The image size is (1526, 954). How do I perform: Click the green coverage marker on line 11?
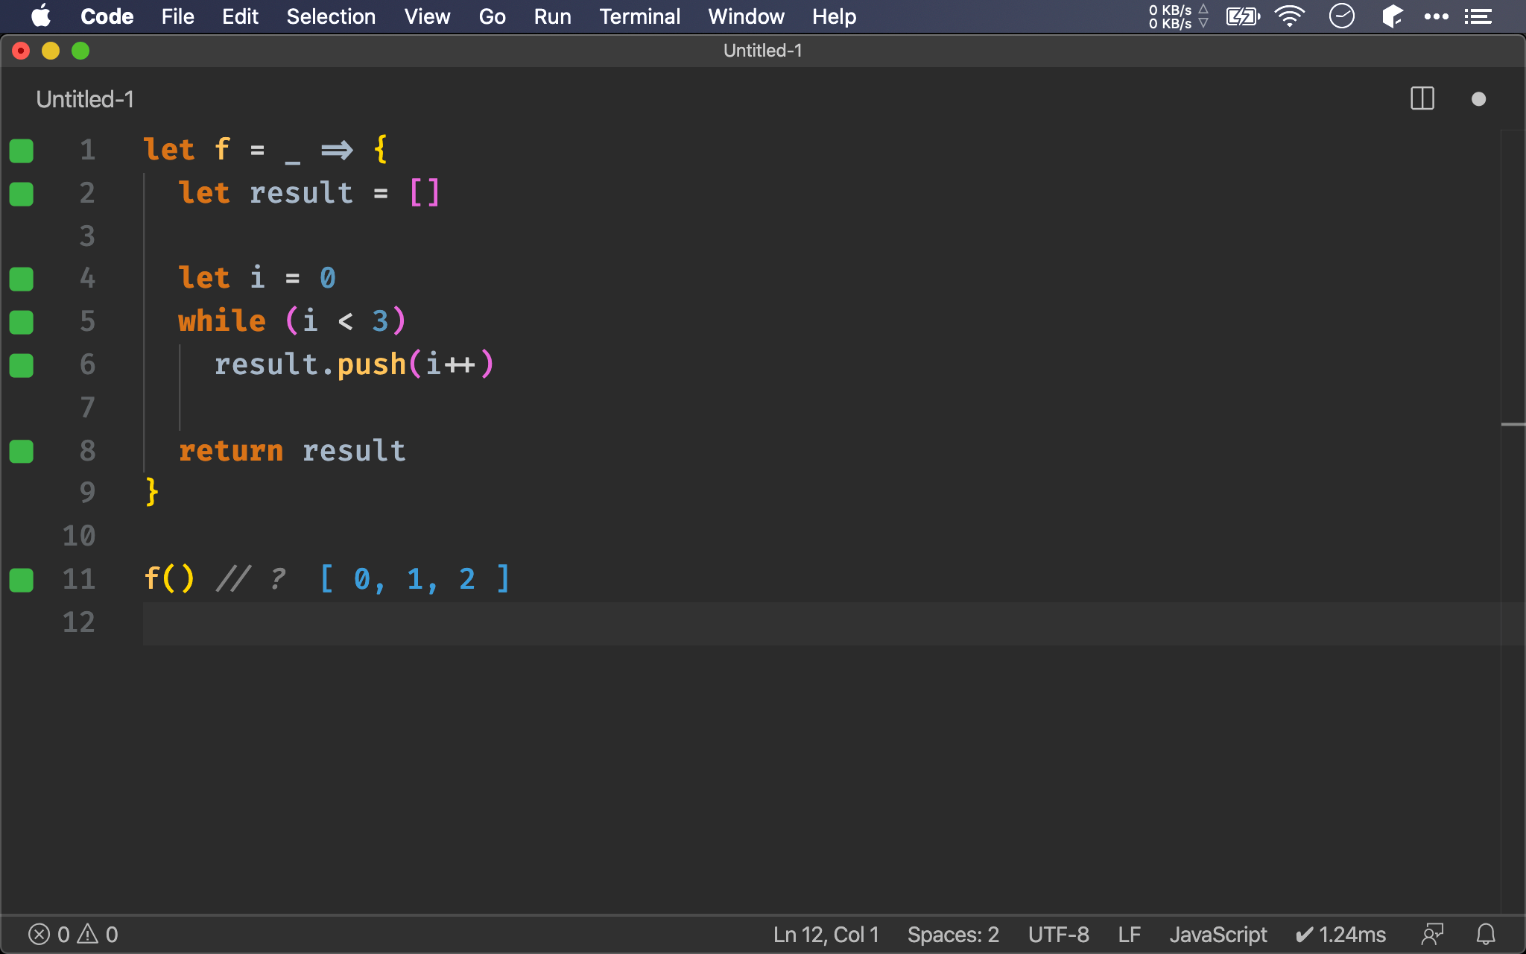coord(22,580)
